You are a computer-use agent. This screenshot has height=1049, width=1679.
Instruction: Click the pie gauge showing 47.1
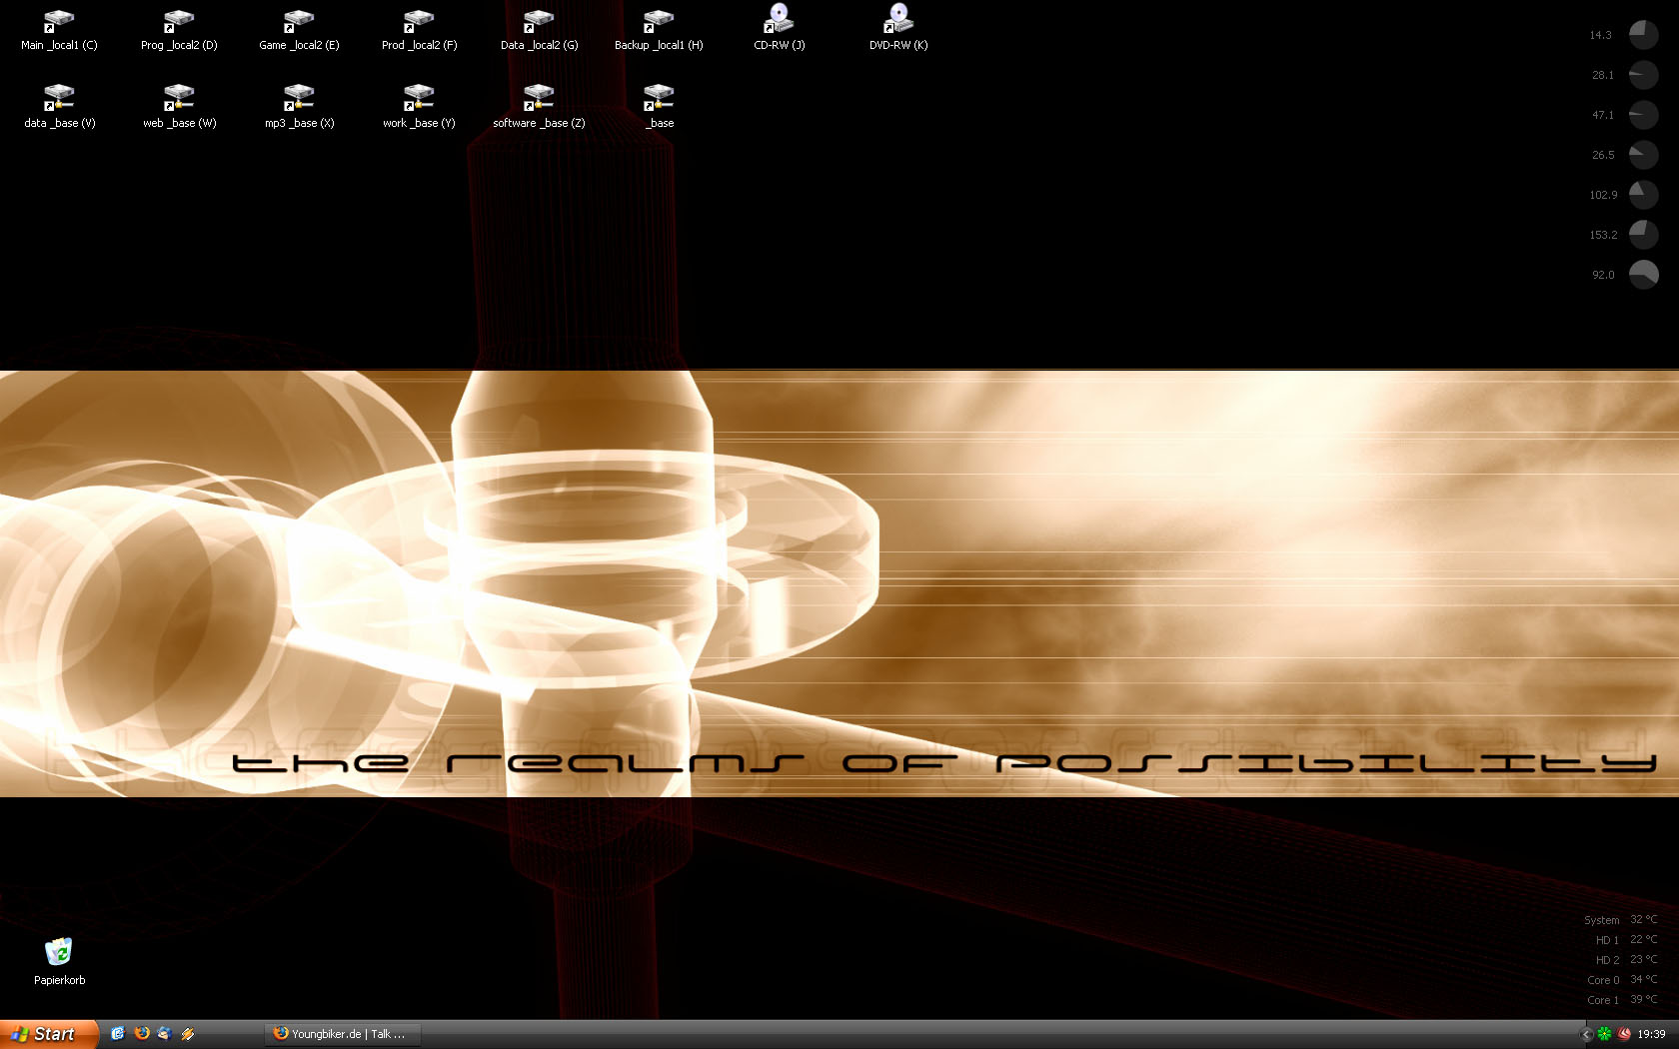coord(1643,115)
